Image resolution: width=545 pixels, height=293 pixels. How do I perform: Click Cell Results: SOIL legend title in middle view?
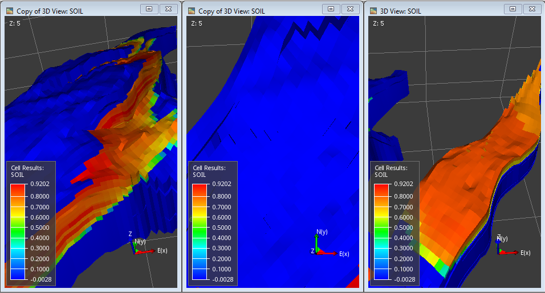[209, 171]
